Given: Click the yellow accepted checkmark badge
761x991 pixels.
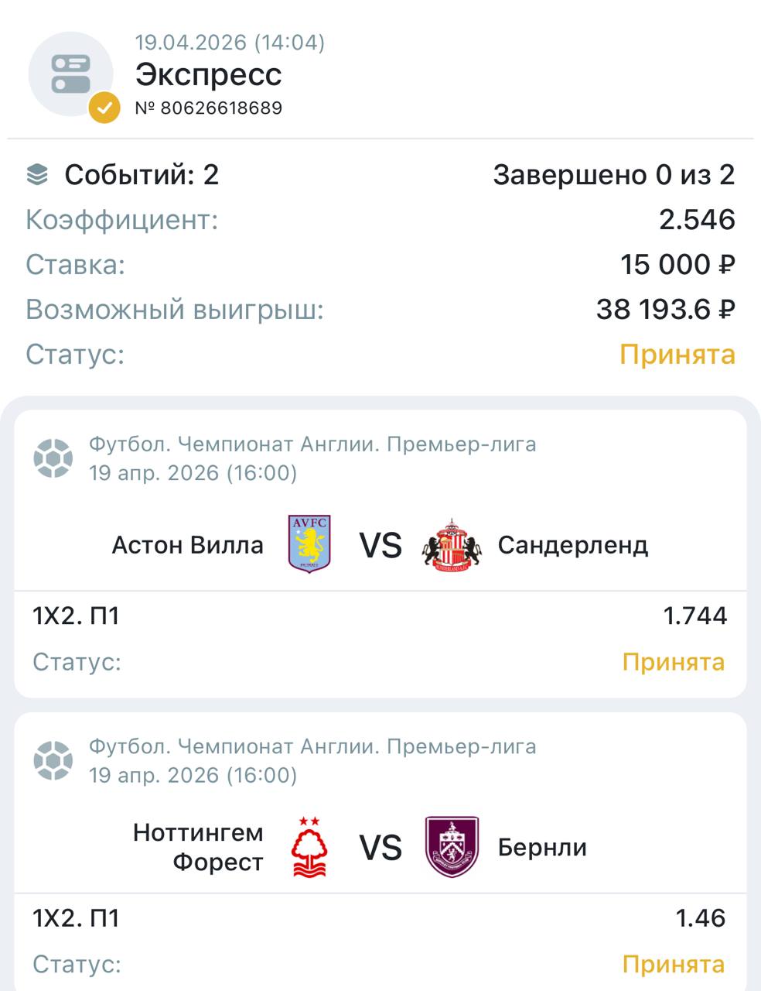Looking at the screenshot, I should click(104, 108).
